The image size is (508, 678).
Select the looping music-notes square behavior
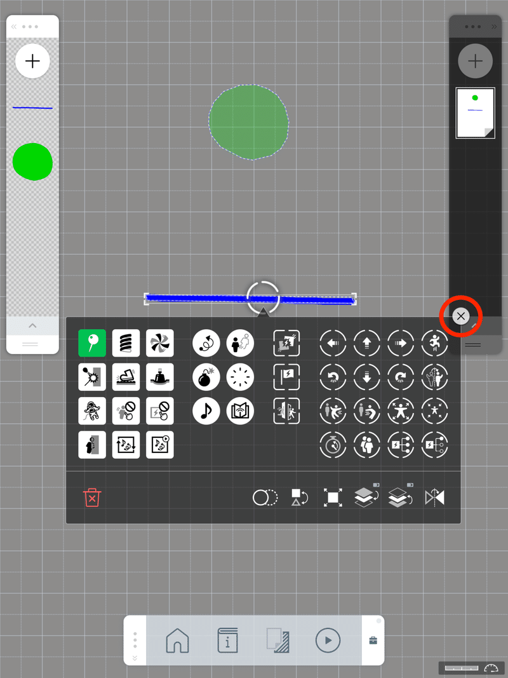126,445
